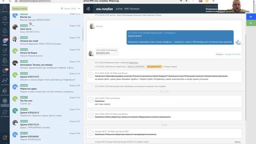Click the green widget tab on right edge
The width and height of the screenshot is (256, 144).
pyautogui.click(x=251, y=23)
